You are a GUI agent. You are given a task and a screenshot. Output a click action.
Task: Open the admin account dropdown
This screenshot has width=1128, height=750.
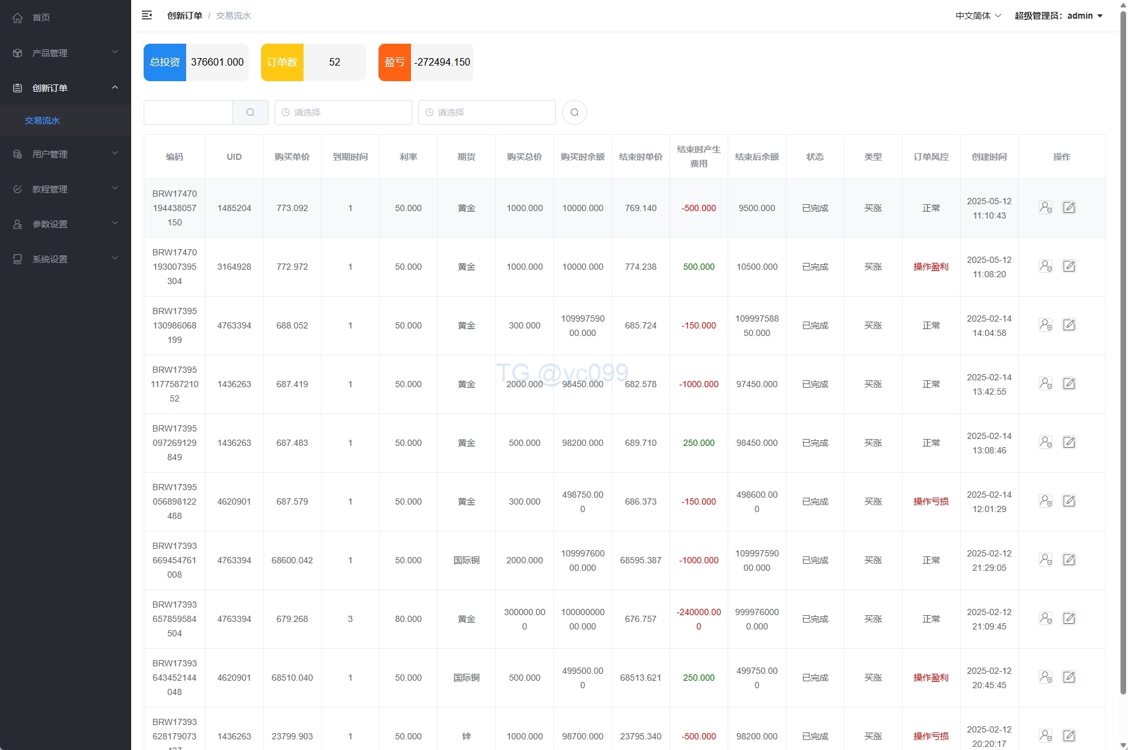(x=1058, y=16)
